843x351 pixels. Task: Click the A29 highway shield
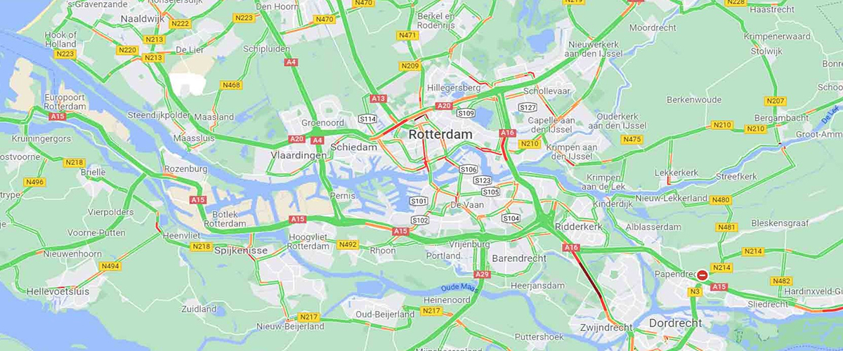pyautogui.click(x=482, y=274)
